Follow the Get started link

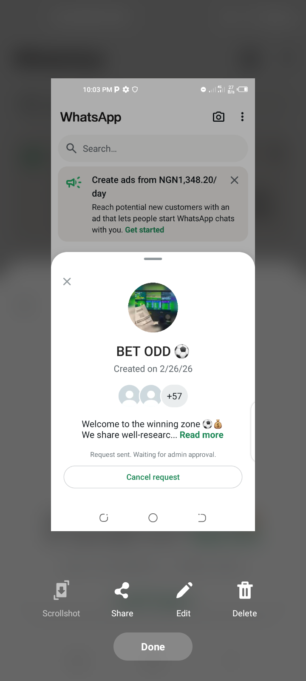coord(144,230)
